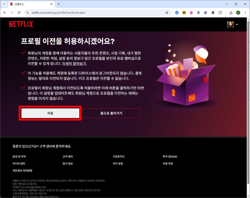Open the 미디어 센터 footer link
The width and height of the screenshot is (250, 198).
pos(19,164)
